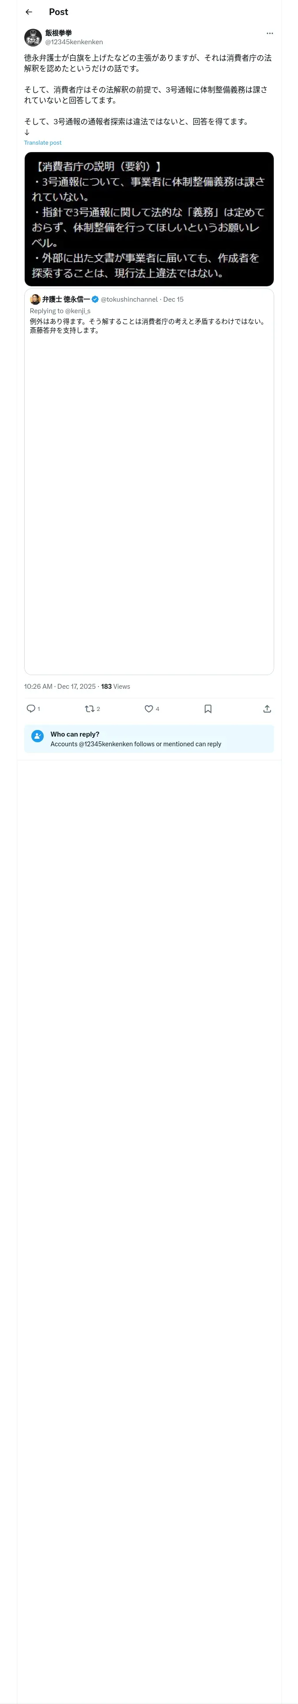Open the black 消費者庁の説明 image
Screen dimensions: 298x1704
click(149, 219)
